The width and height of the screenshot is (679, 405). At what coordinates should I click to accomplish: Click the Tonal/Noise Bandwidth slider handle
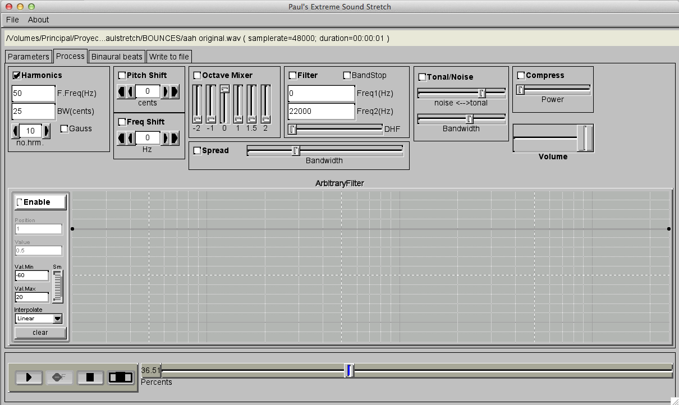coord(470,119)
